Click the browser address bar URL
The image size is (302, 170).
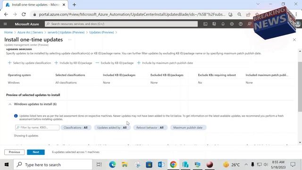[132, 15]
